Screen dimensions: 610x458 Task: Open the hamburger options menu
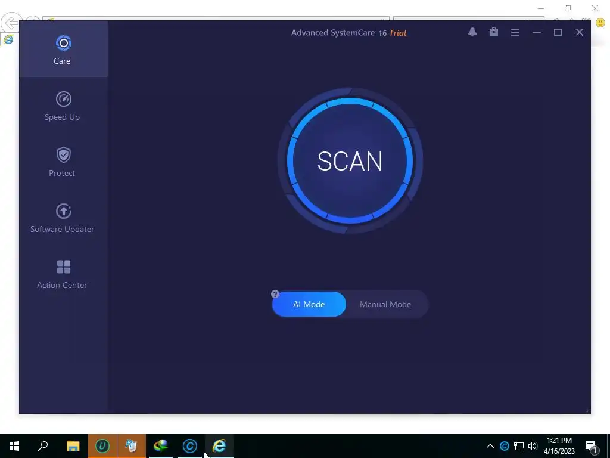tap(515, 32)
